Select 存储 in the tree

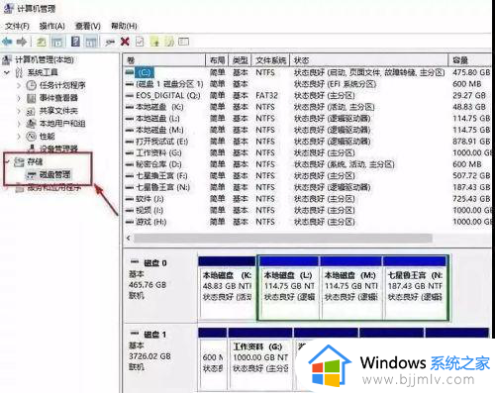(35, 161)
